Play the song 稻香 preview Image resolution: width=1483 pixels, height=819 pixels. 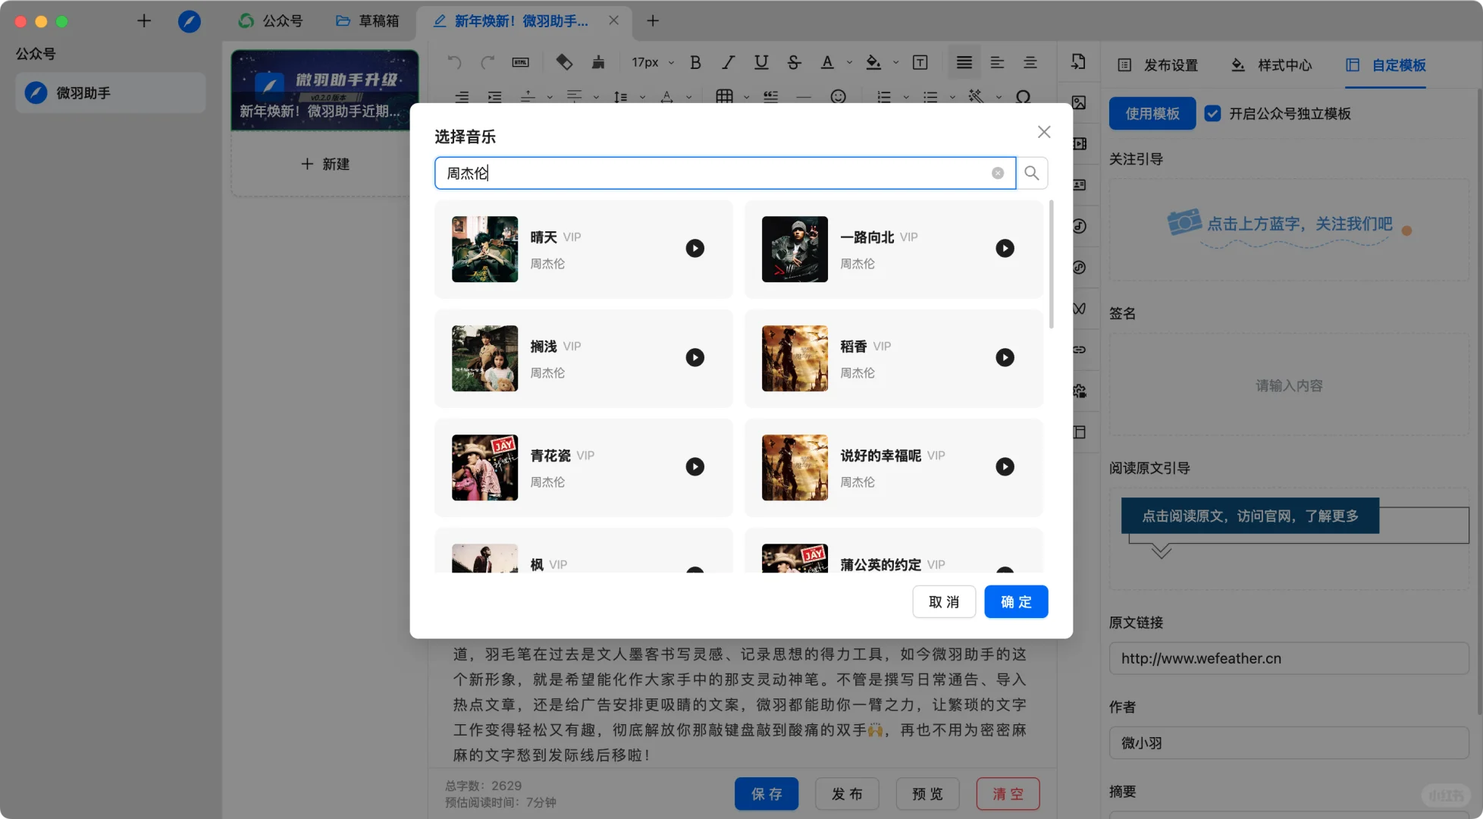[1005, 358]
